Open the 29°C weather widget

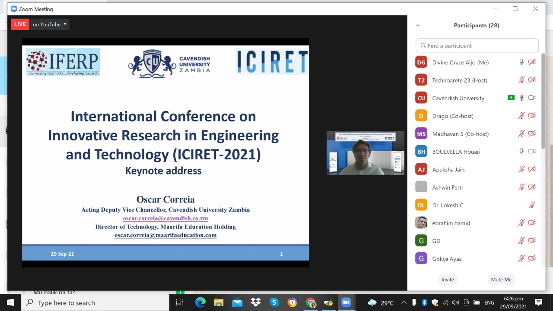[381, 303]
